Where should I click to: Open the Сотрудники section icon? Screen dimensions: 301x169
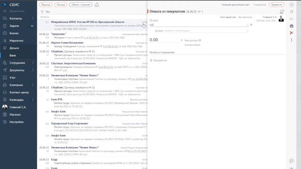pos(5,63)
